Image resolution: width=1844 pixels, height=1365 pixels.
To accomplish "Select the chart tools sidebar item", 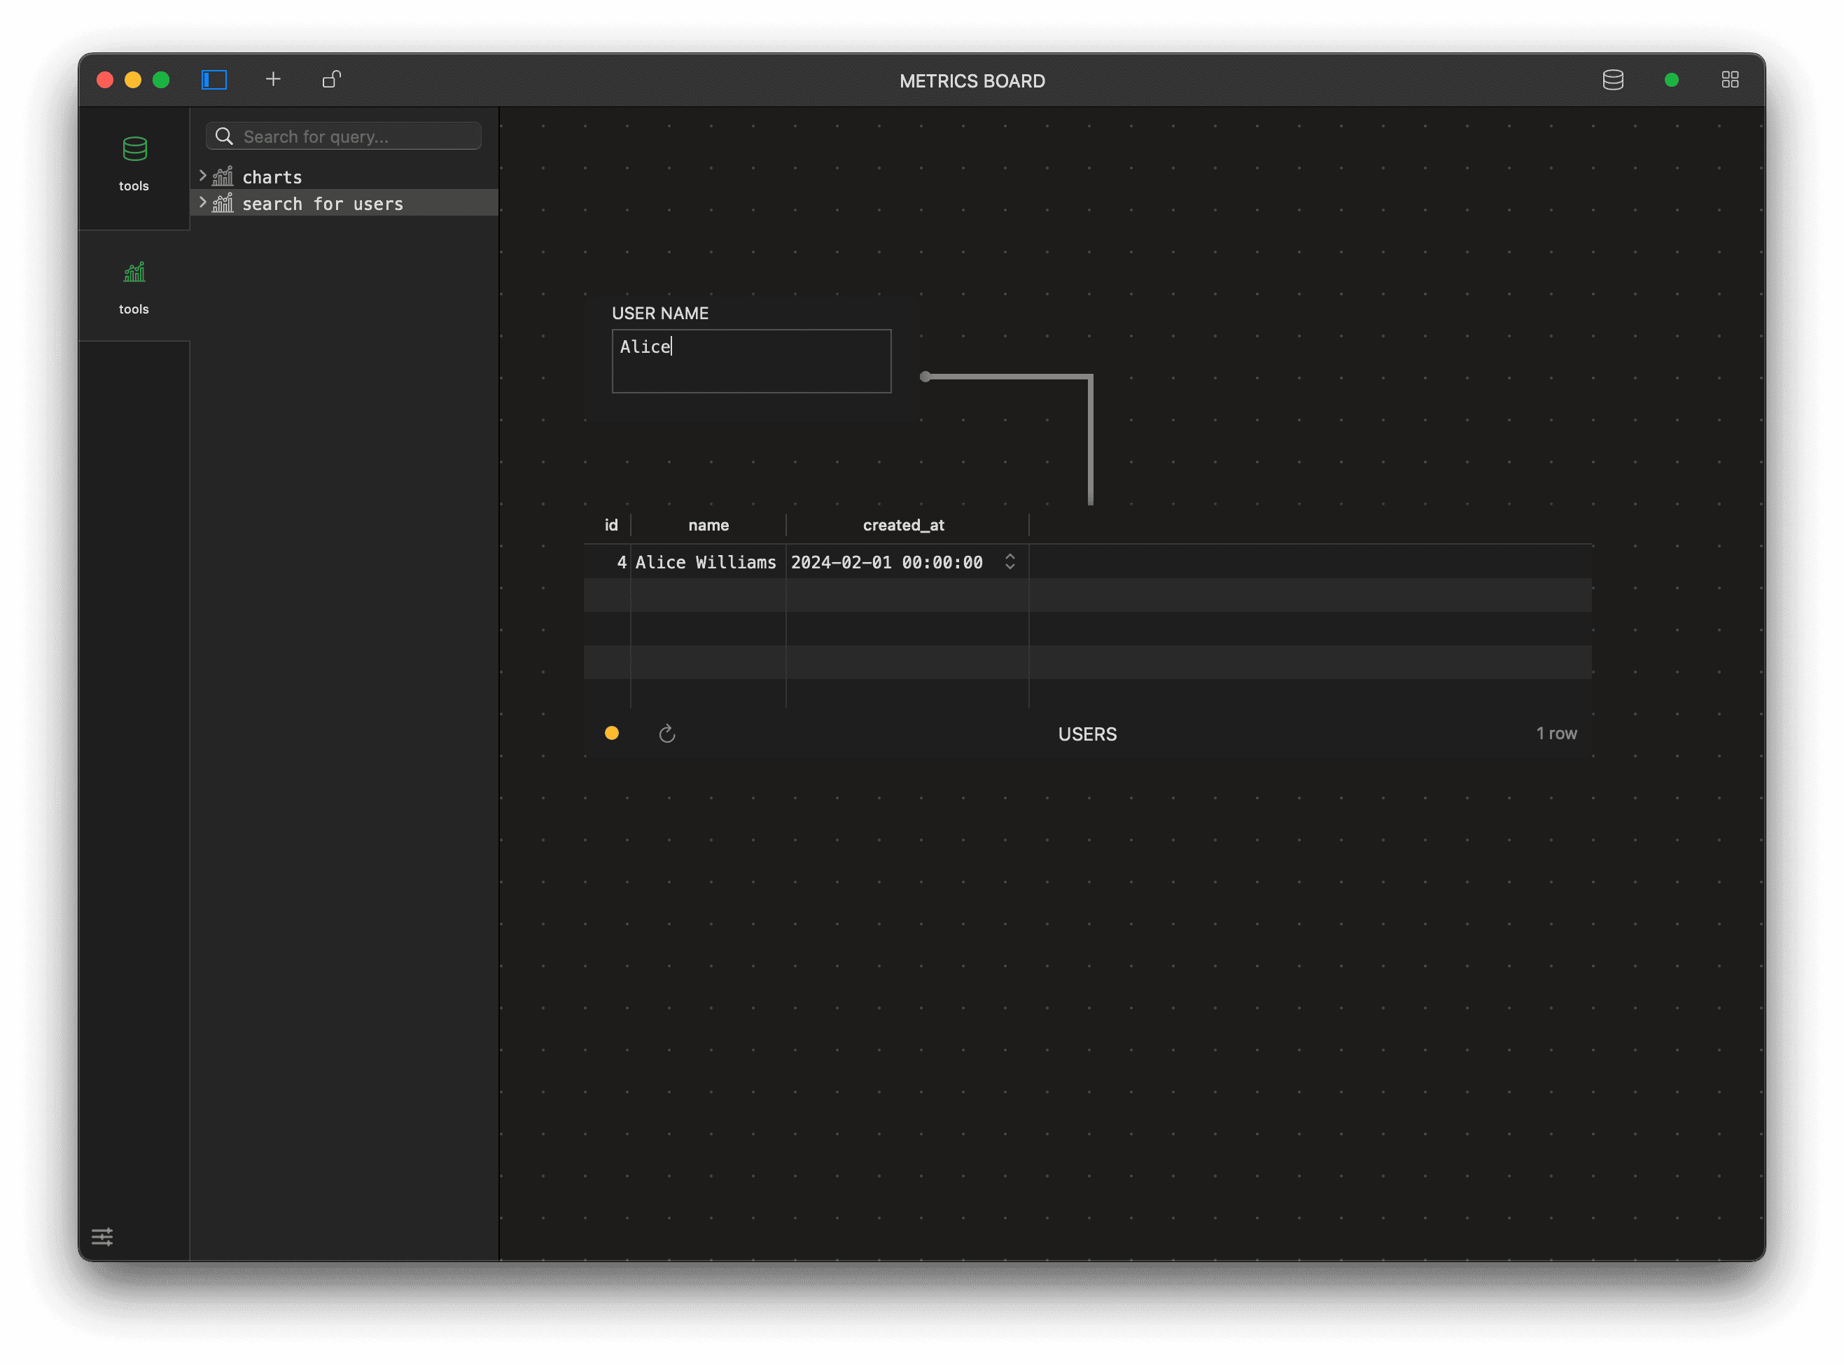I will point(134,287).
